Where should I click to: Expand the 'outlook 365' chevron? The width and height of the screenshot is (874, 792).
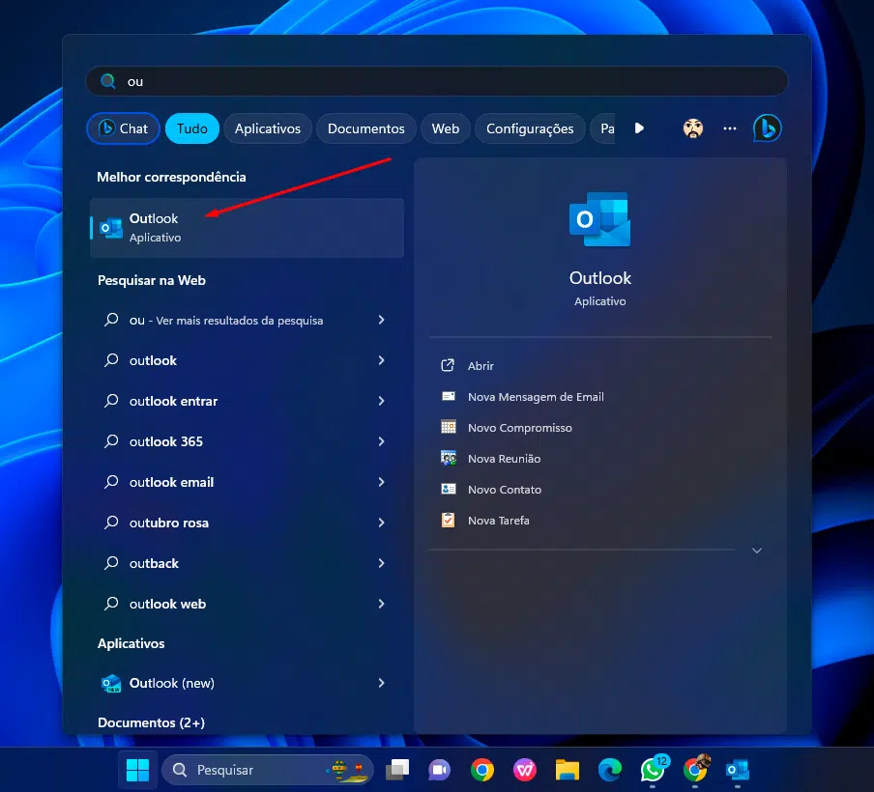tap(381, 441)
